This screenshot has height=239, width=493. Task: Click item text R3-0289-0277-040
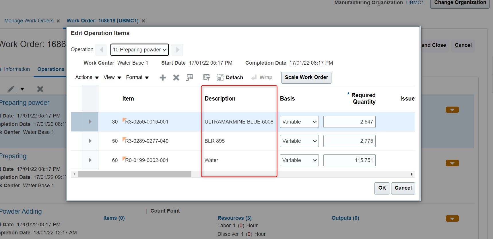[147, 141]
